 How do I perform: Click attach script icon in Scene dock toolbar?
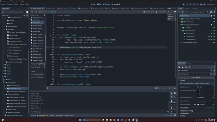211,12
